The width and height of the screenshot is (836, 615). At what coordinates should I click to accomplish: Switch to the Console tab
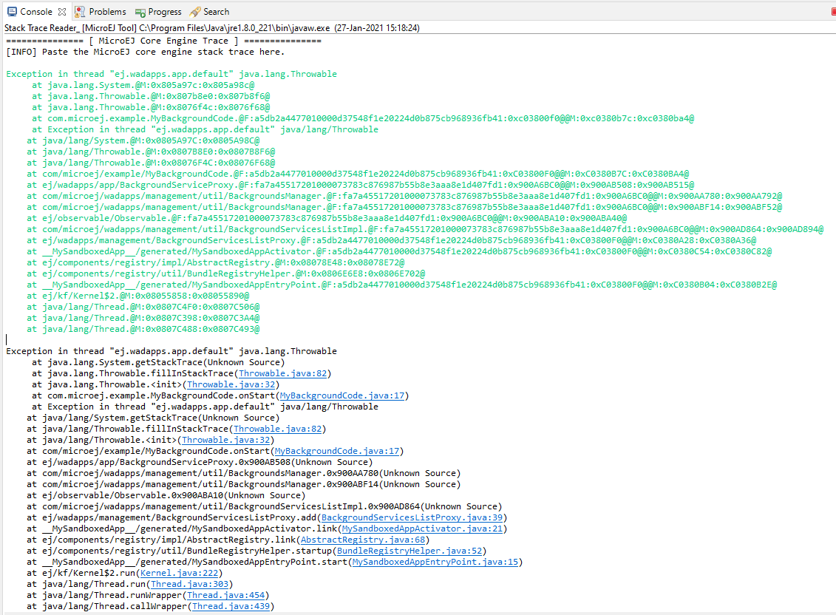[35, 12]
